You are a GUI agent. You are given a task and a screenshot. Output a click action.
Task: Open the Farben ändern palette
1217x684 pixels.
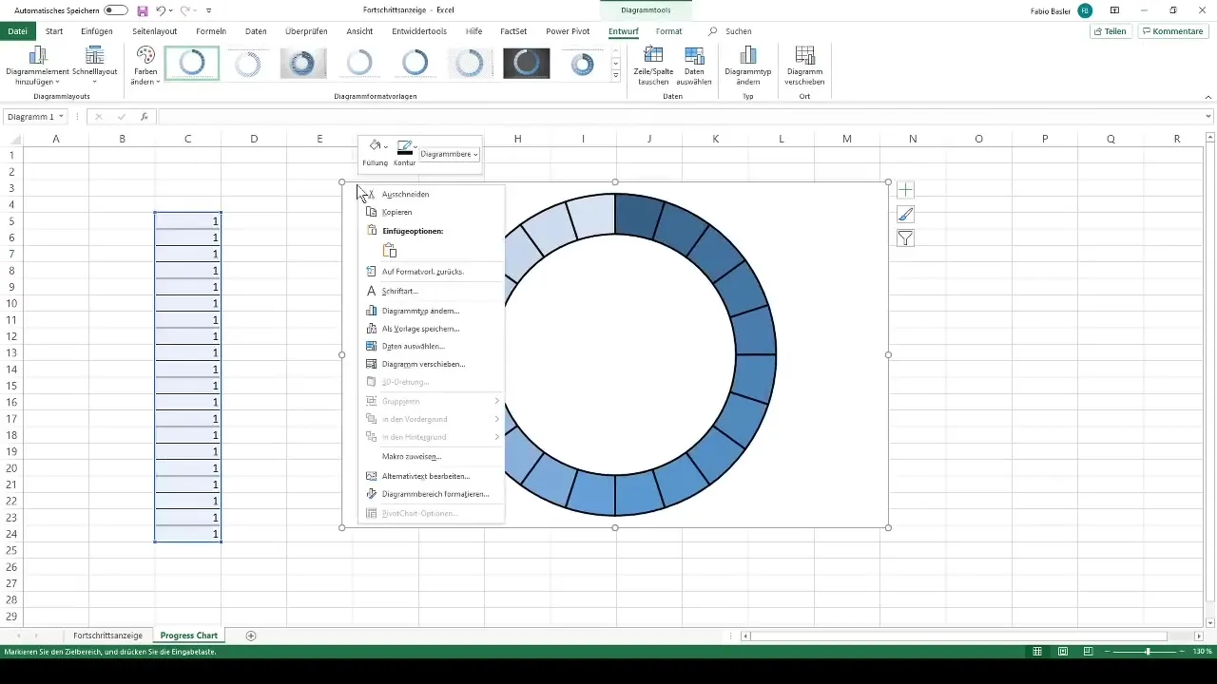tap(145, 65)
